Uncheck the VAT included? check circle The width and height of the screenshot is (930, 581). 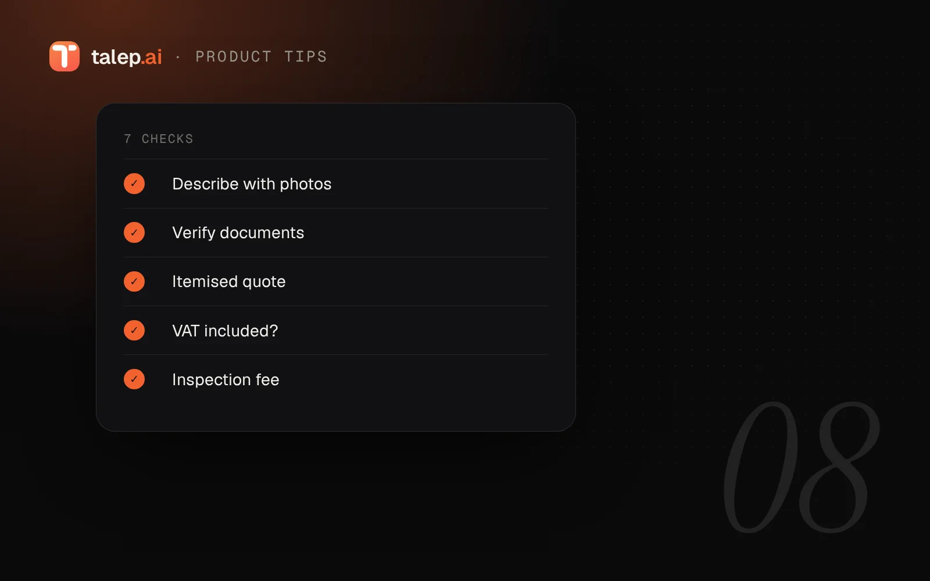[x=134, y=331]
